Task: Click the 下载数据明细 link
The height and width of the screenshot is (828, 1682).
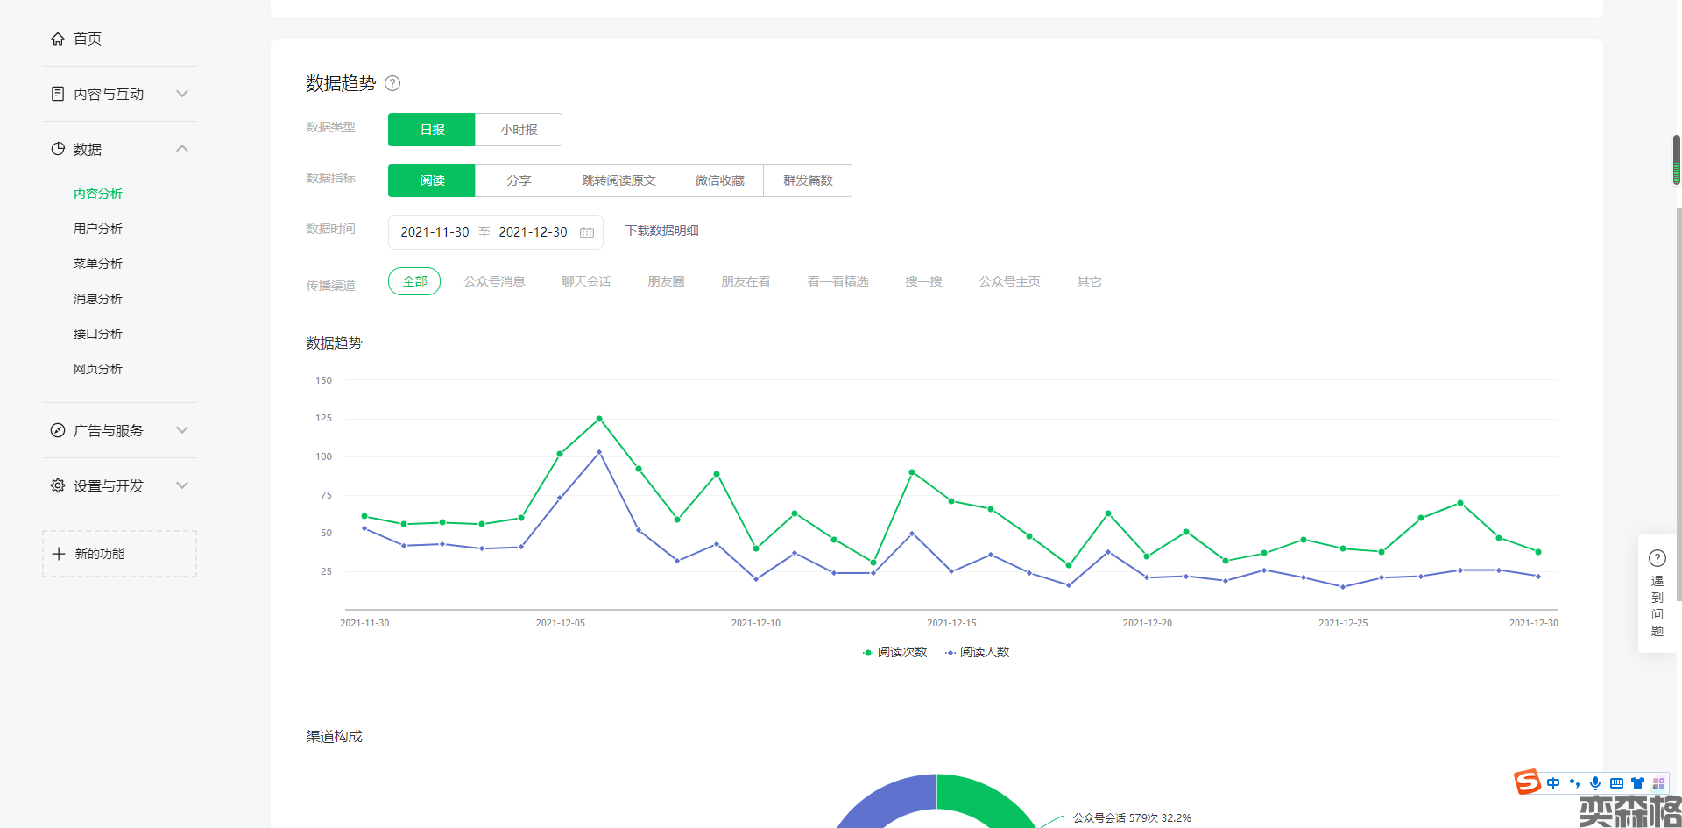Action: (661, 230)
